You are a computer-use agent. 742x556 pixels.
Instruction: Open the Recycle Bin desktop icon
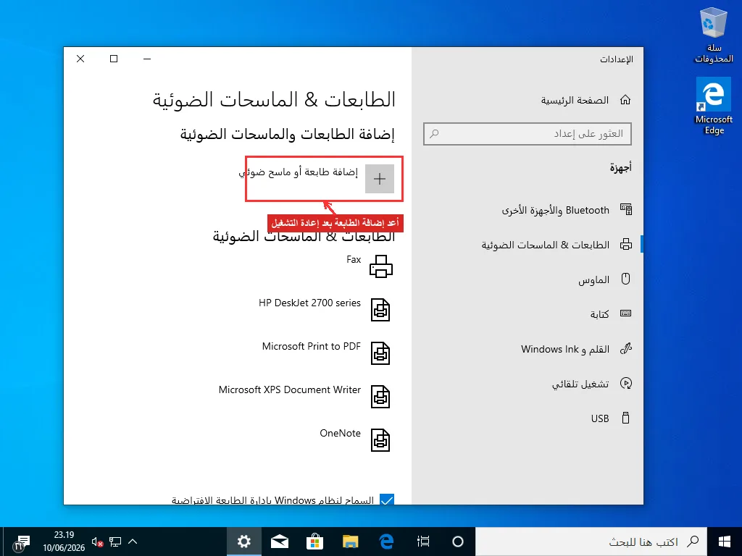(x=714, y=35)
